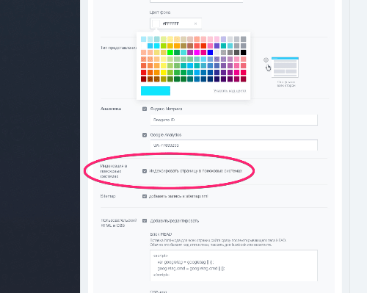Focus the #FFFFFF background color field
The height and width of the screenshot is (293, 367).
point(176,23)
